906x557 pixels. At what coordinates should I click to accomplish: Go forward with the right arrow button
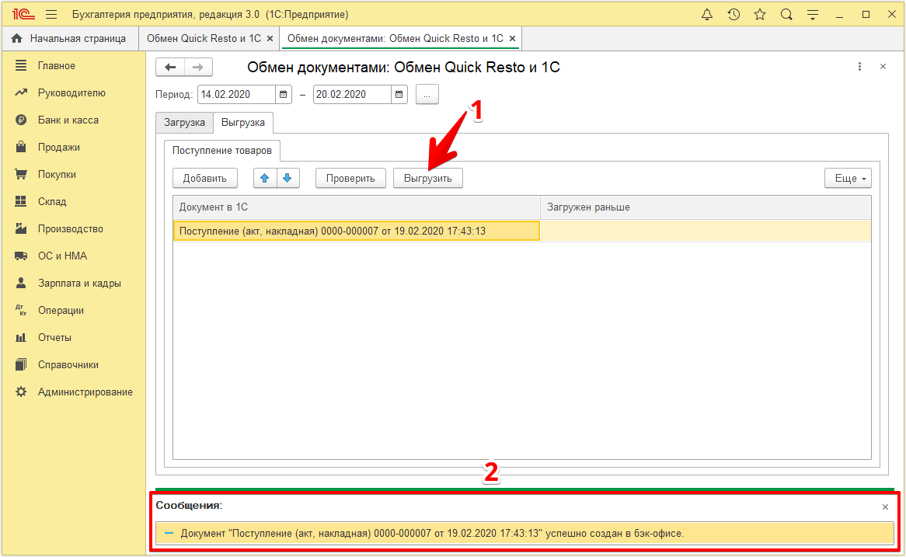point(198,67)
